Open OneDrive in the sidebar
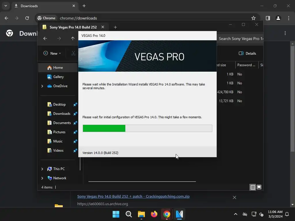Screen dimensions: 295x221 (60, 86)
